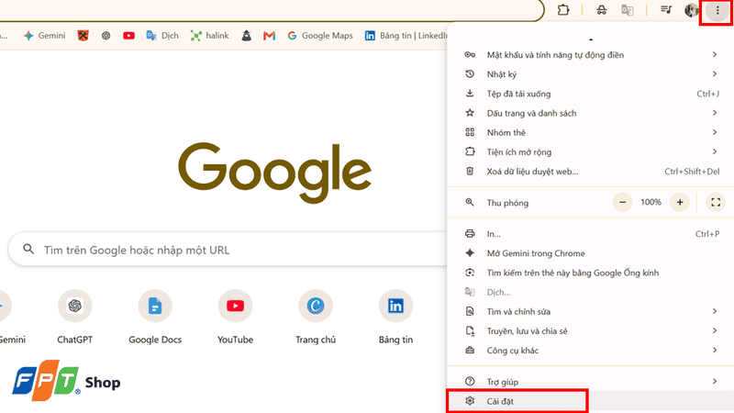734x413 pixels.
Task: Open the Gmail bookmark icon
Action: tap(269, 36)
